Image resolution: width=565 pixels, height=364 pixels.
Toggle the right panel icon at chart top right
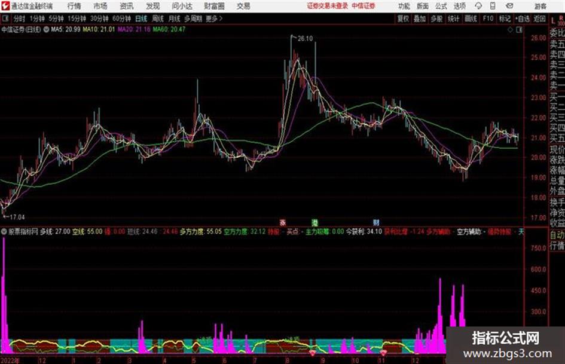(519, 30)
